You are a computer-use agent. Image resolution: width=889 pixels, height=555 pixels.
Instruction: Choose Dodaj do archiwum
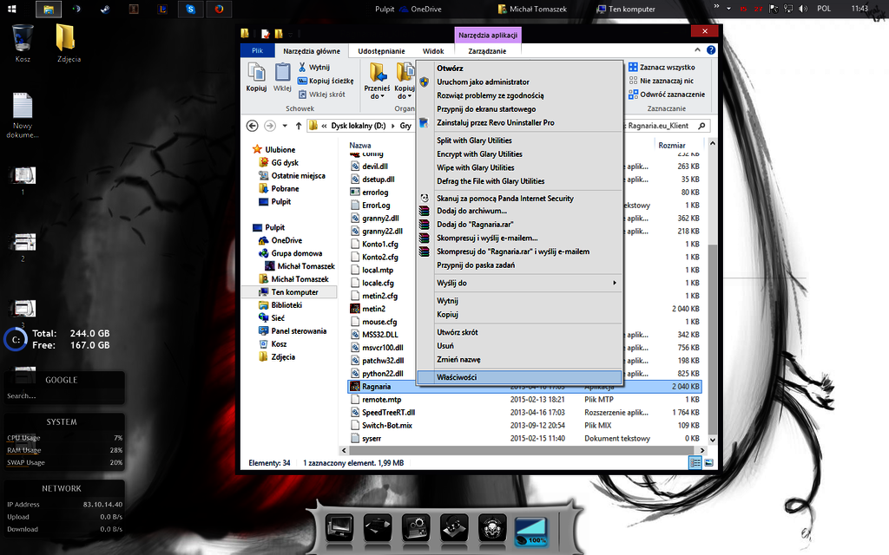pyautogui.click(x=519, y=211)
